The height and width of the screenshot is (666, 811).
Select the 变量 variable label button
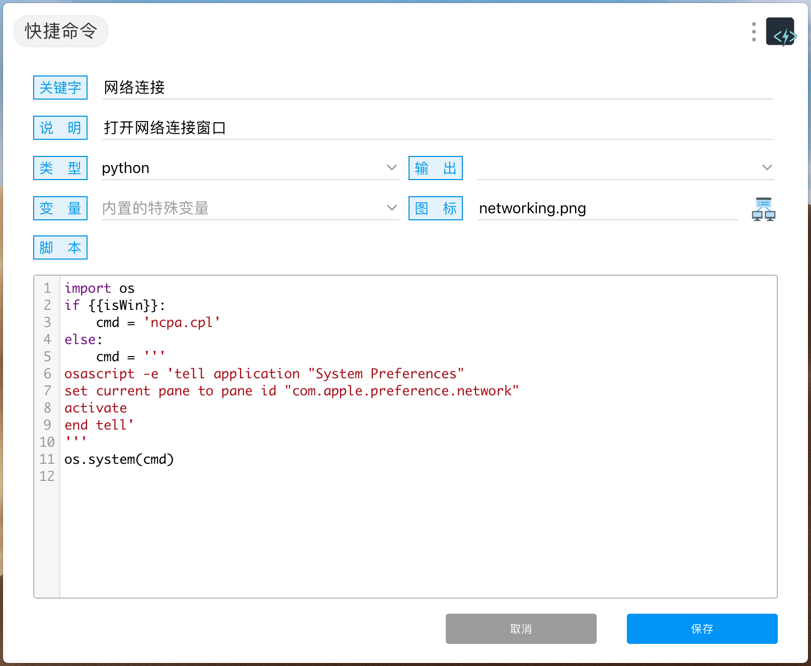point(60,208)
